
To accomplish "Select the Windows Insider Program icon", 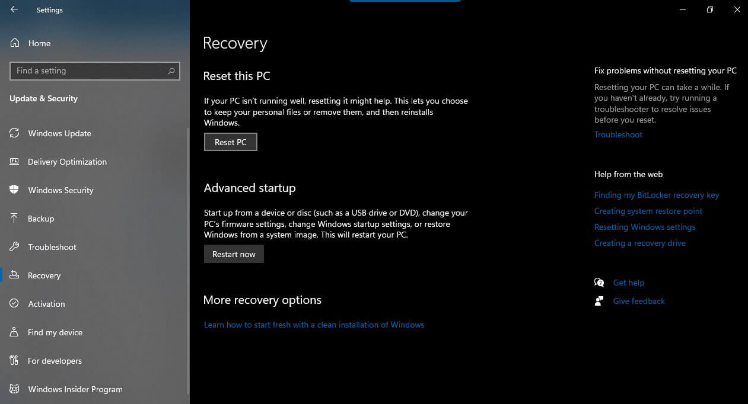I will (x=14, y=389).
